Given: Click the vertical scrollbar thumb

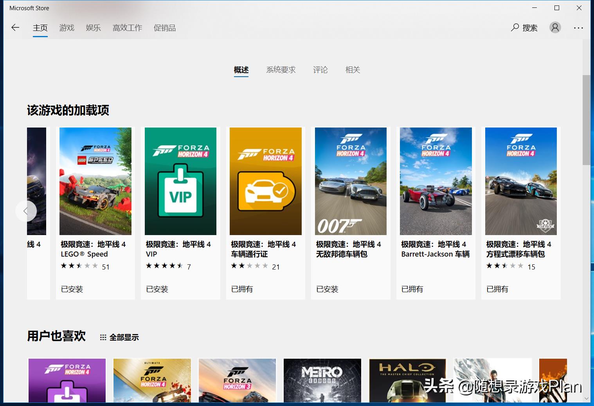Looking at the screenshot, I should click(586, 120).
